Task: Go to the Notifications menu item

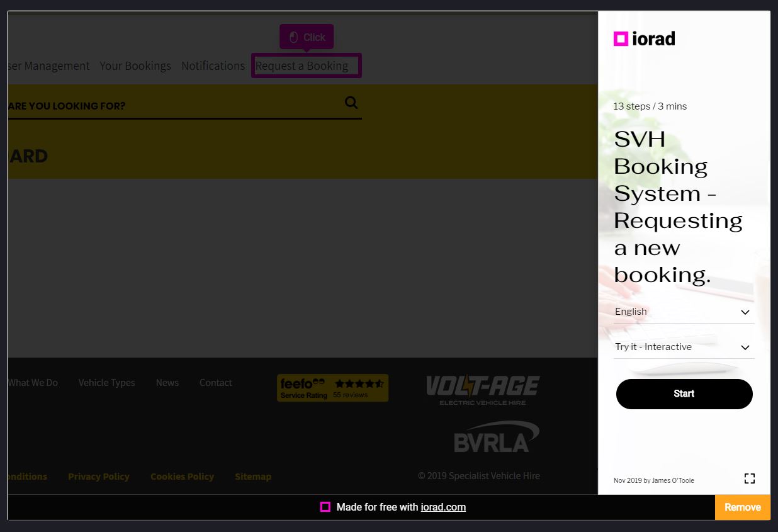Action: coord(213,65)
